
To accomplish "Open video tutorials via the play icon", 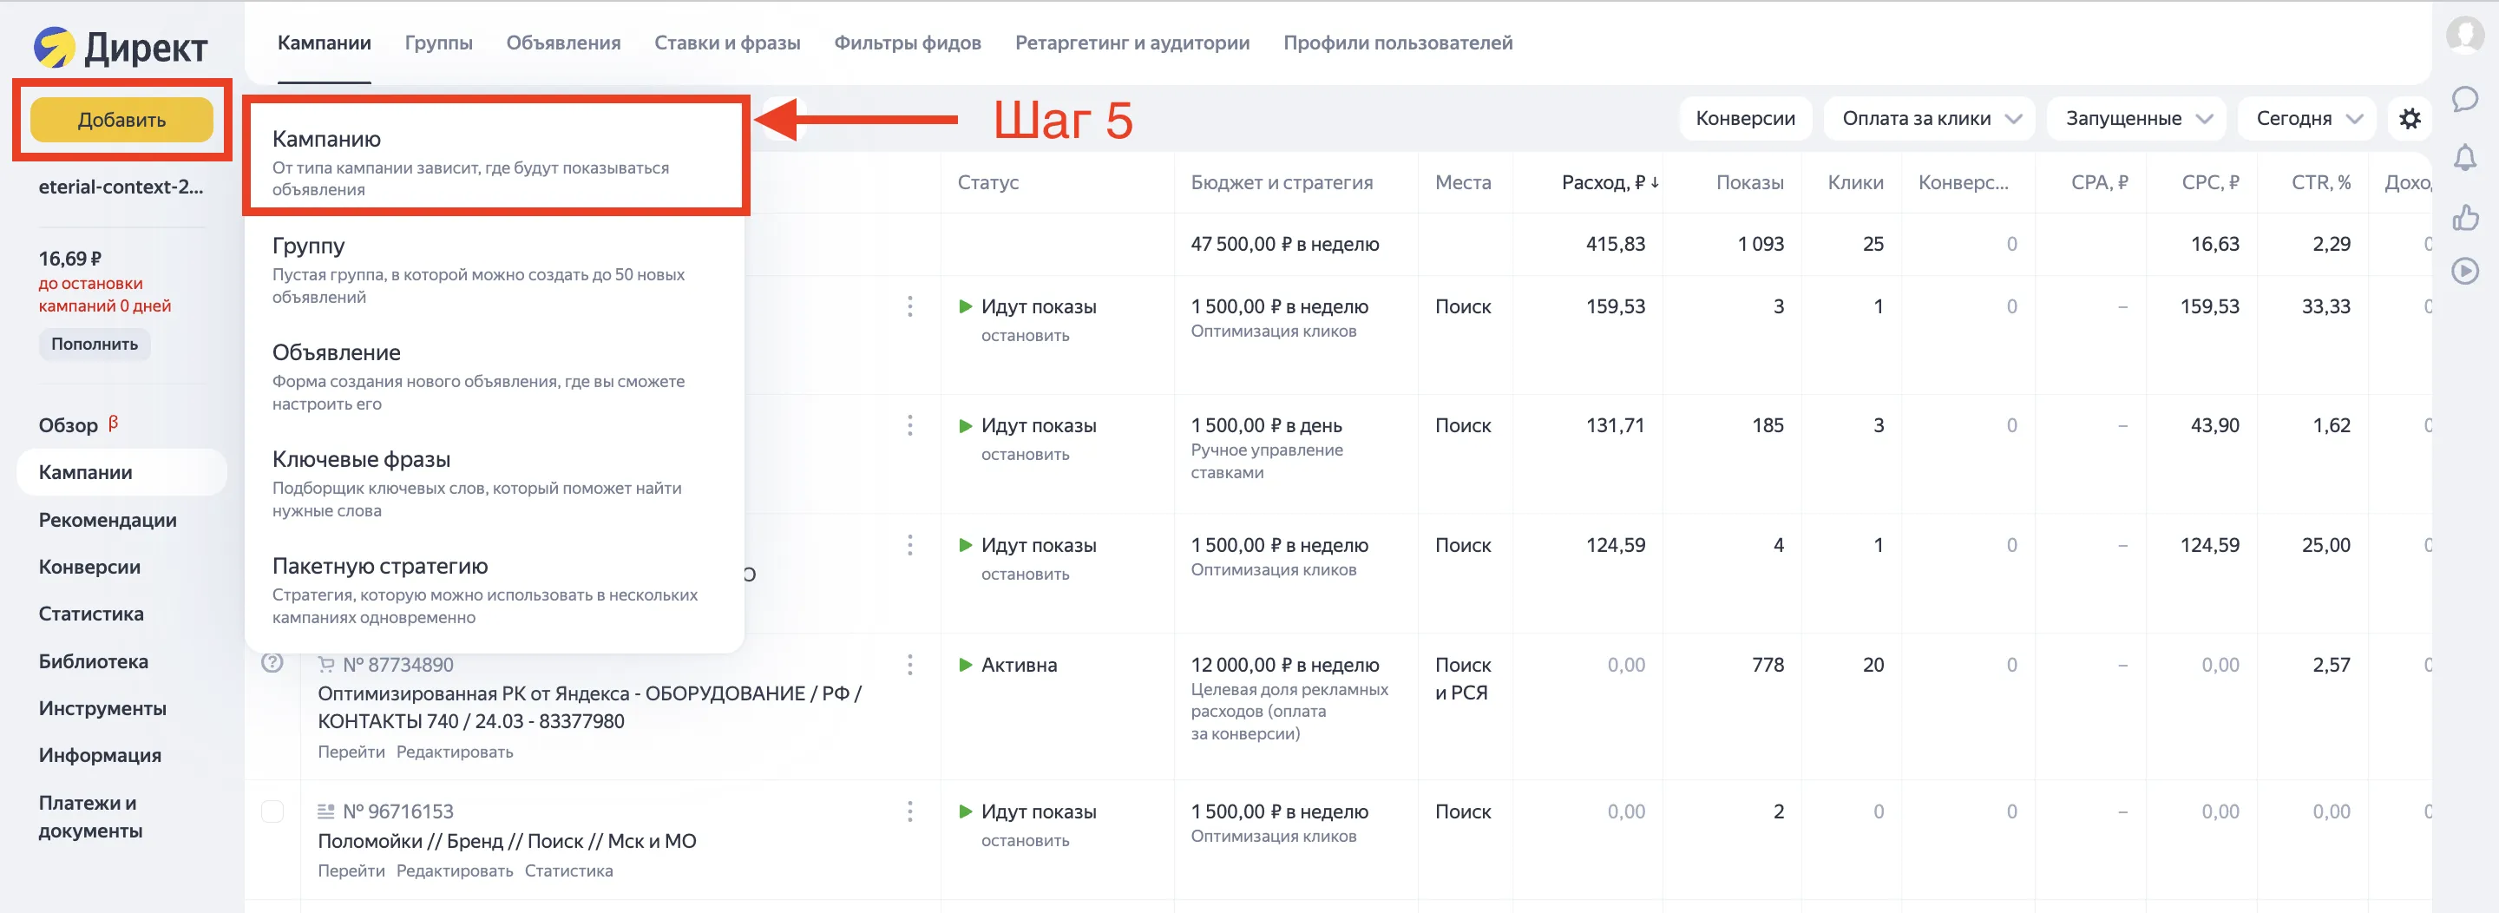I will [2466, 272].
